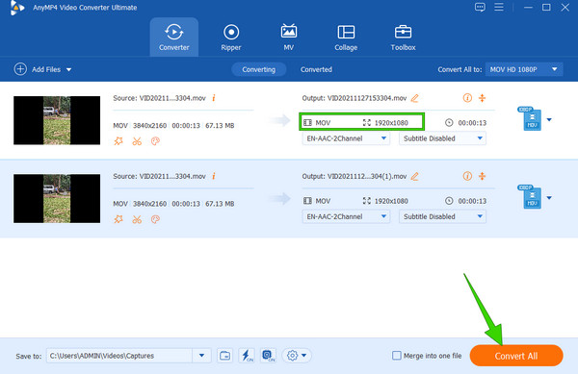Screen dimensions: 578x374
Task: Open Convert All to MOV HD 1080P dropdown
Action: pyautogui.click(x=524, y=69)
